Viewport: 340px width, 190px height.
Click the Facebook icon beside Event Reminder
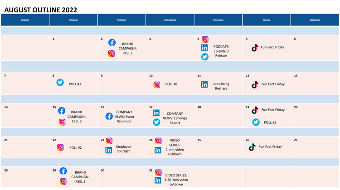[x=109, y=116]
